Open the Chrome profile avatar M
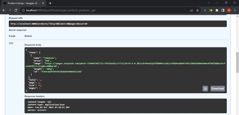The height and width of the screenshot is (115, 239). (229, 10)
